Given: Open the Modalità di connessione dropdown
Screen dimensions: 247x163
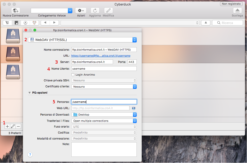Looking at the screenshot, I should coord(104,139).
